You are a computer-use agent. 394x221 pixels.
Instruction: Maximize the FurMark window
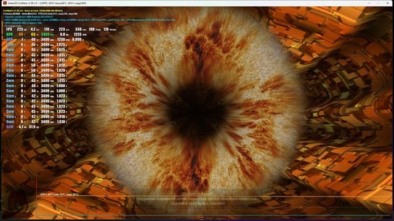pyautogui.click(x=378, y=3)
